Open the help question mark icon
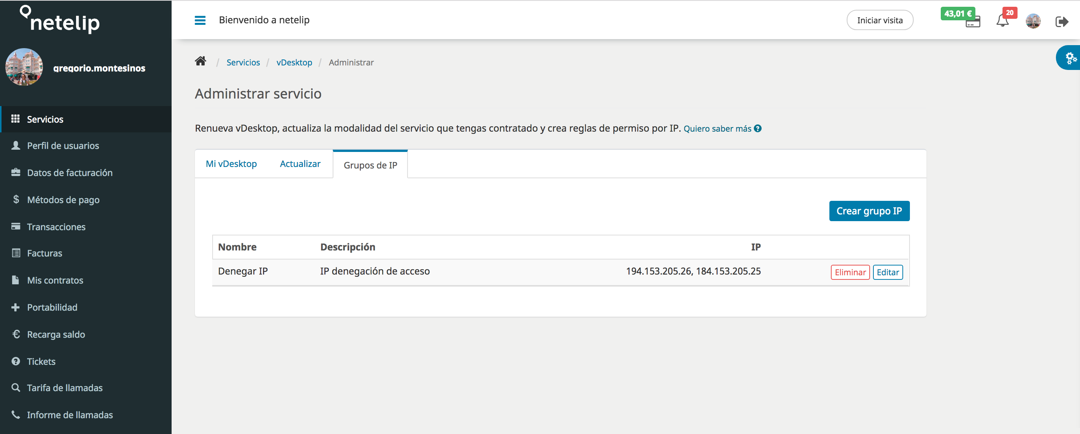 point(758,129)
